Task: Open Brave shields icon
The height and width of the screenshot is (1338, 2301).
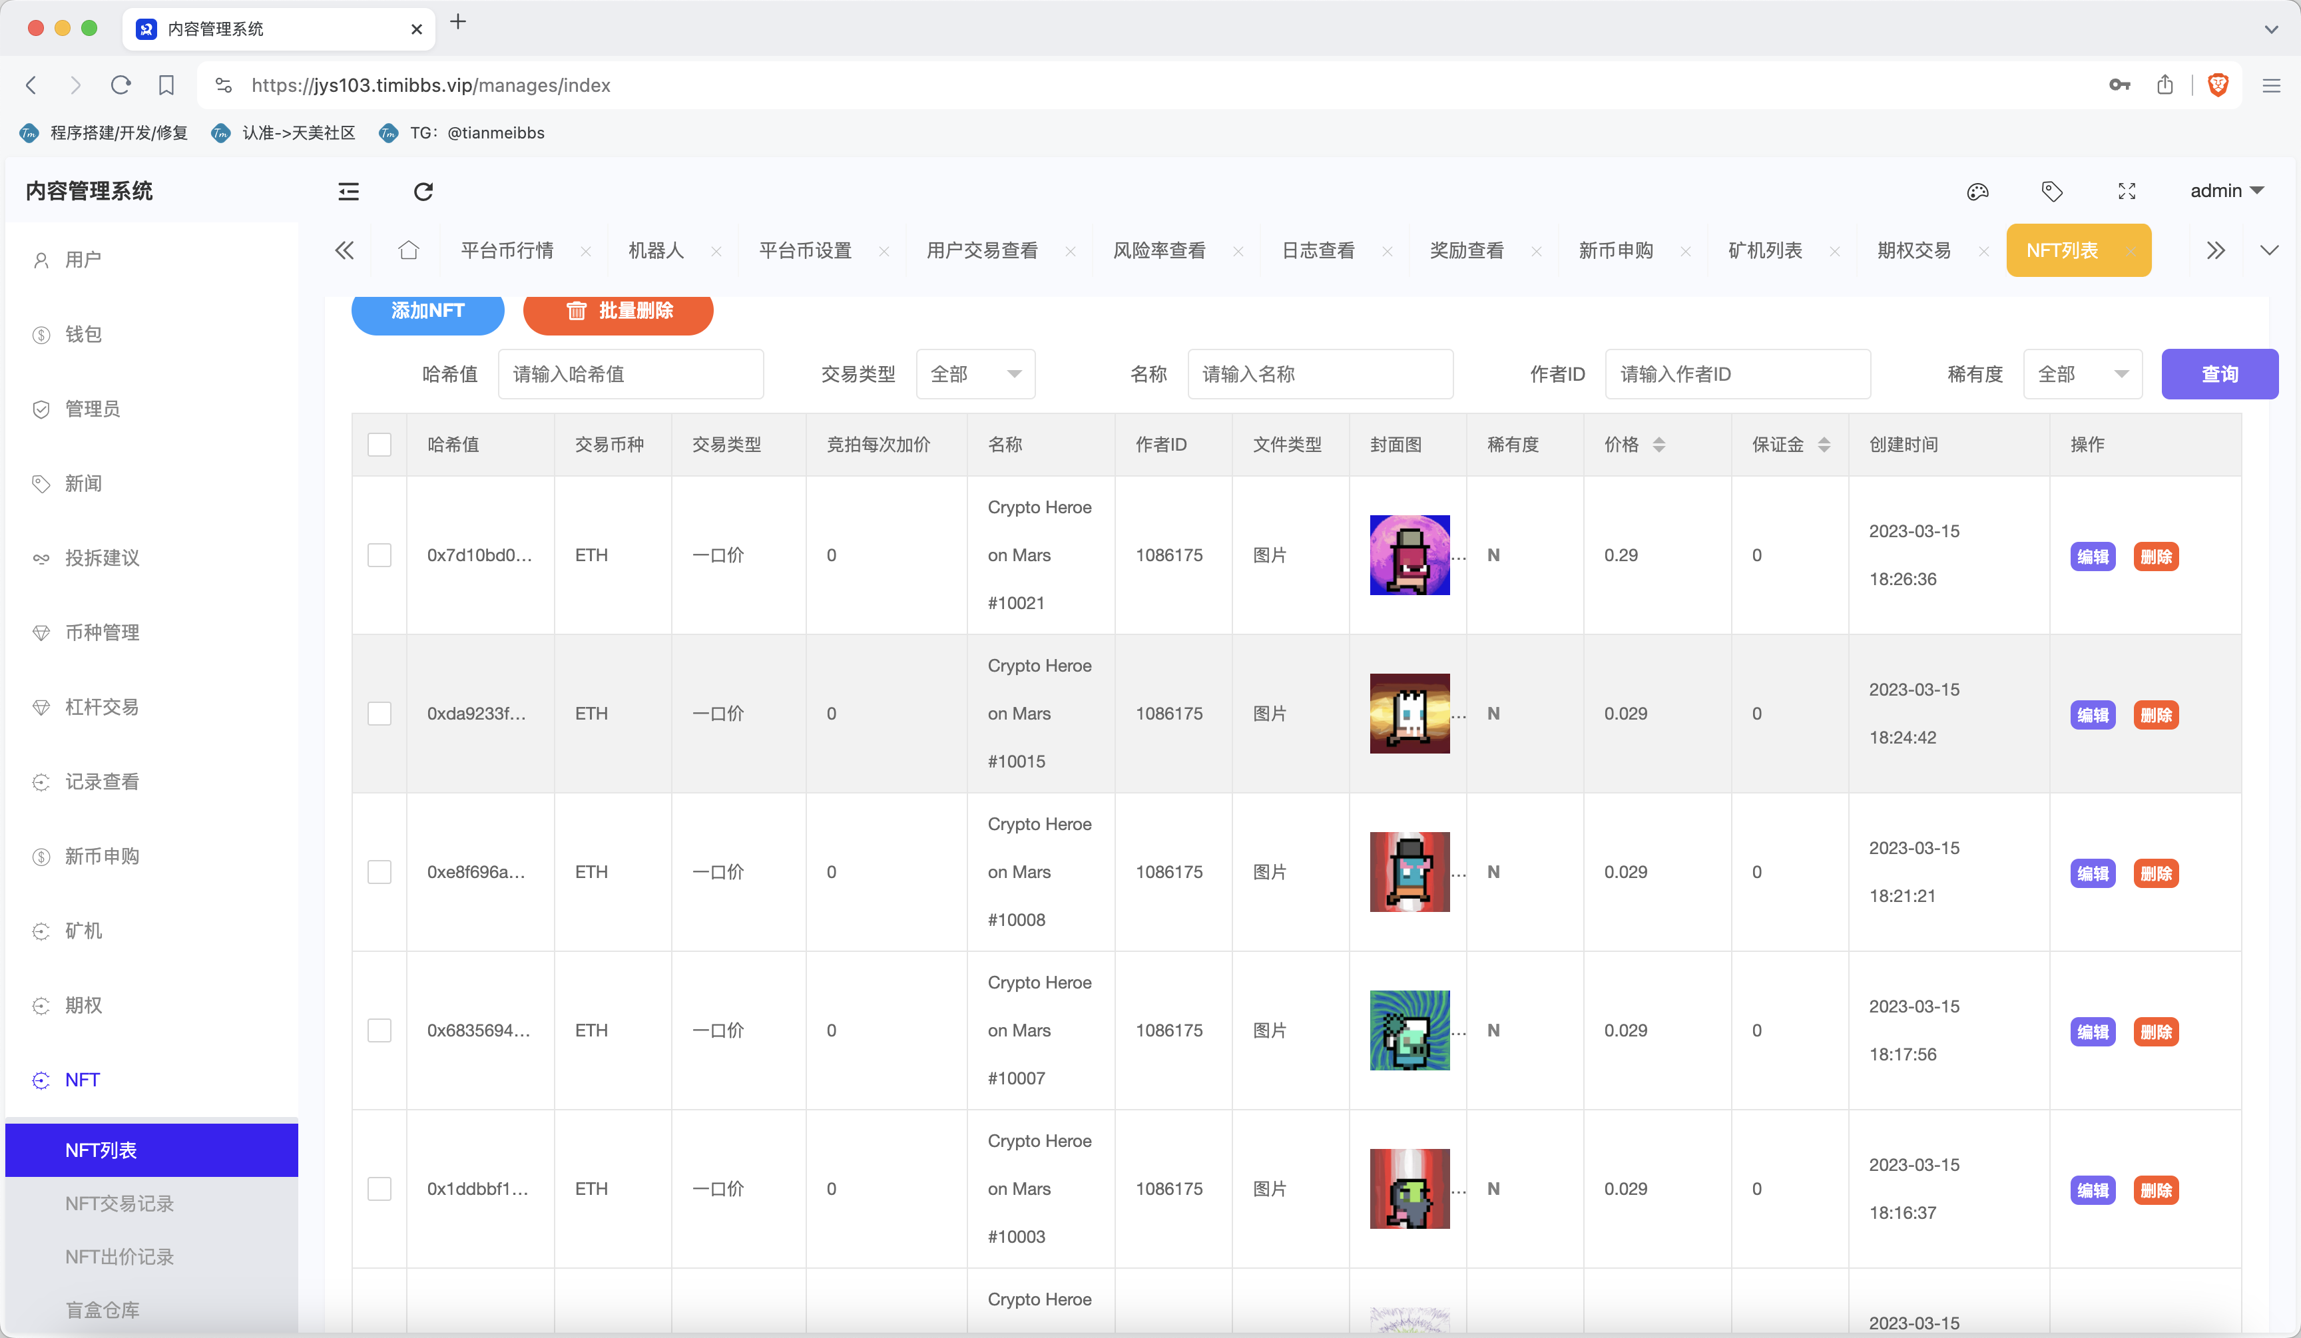Action: (2218, 85)
